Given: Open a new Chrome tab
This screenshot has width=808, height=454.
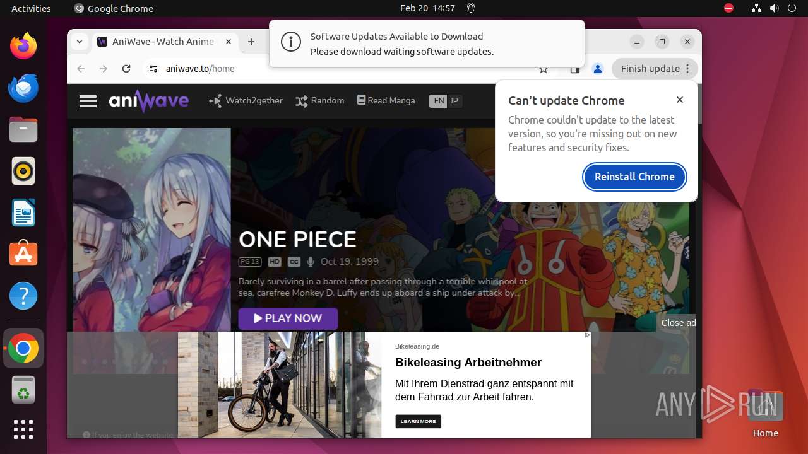Looking at the screenshot, I should pyautogui.click(x=251, y=42).
